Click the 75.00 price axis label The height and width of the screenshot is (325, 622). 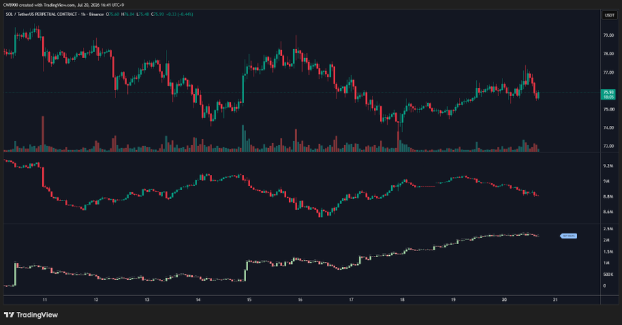tap(608, 109)
